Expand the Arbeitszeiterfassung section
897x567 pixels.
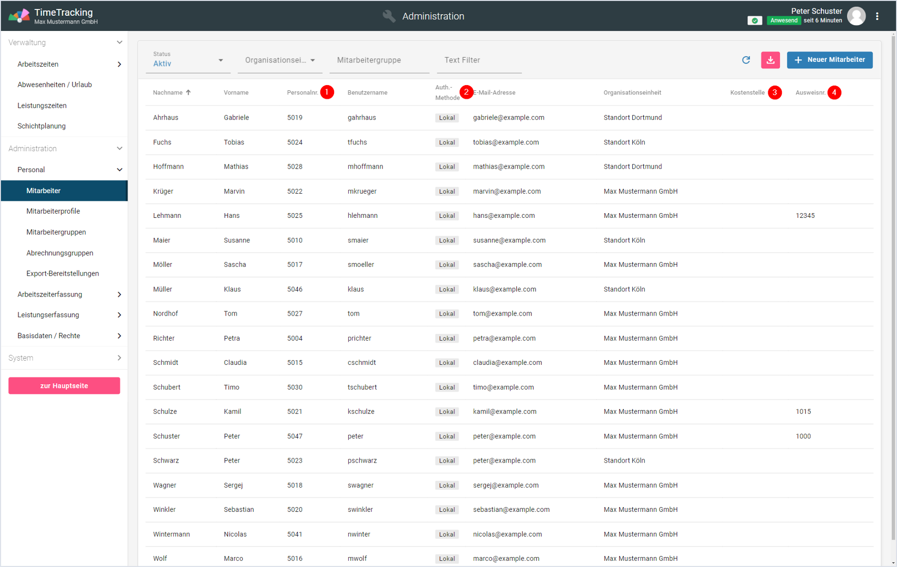pos(119,295)
